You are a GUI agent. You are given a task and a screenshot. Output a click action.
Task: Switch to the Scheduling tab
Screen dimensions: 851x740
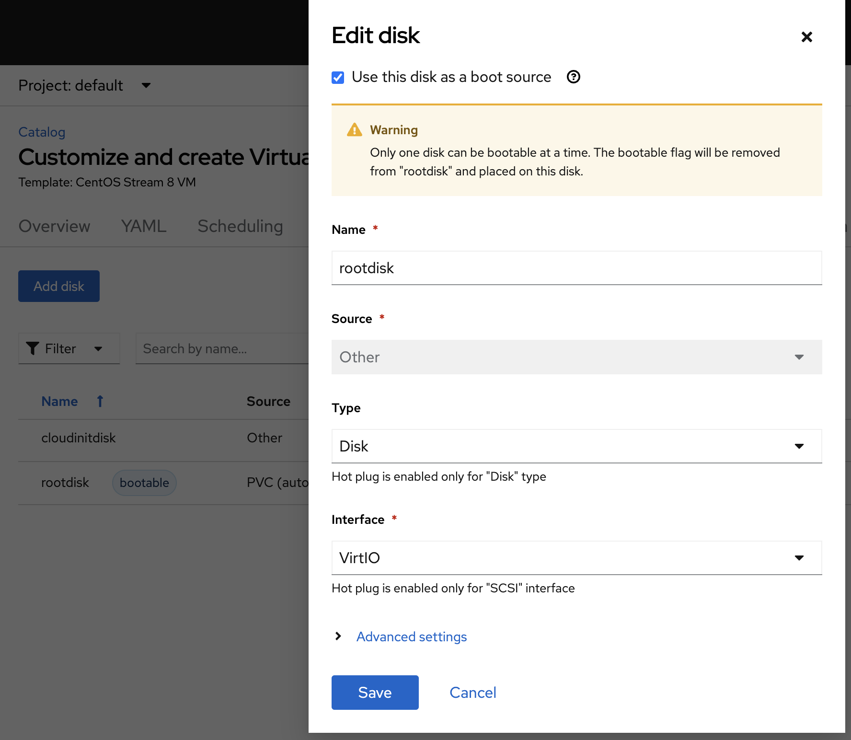coord(240,226)
